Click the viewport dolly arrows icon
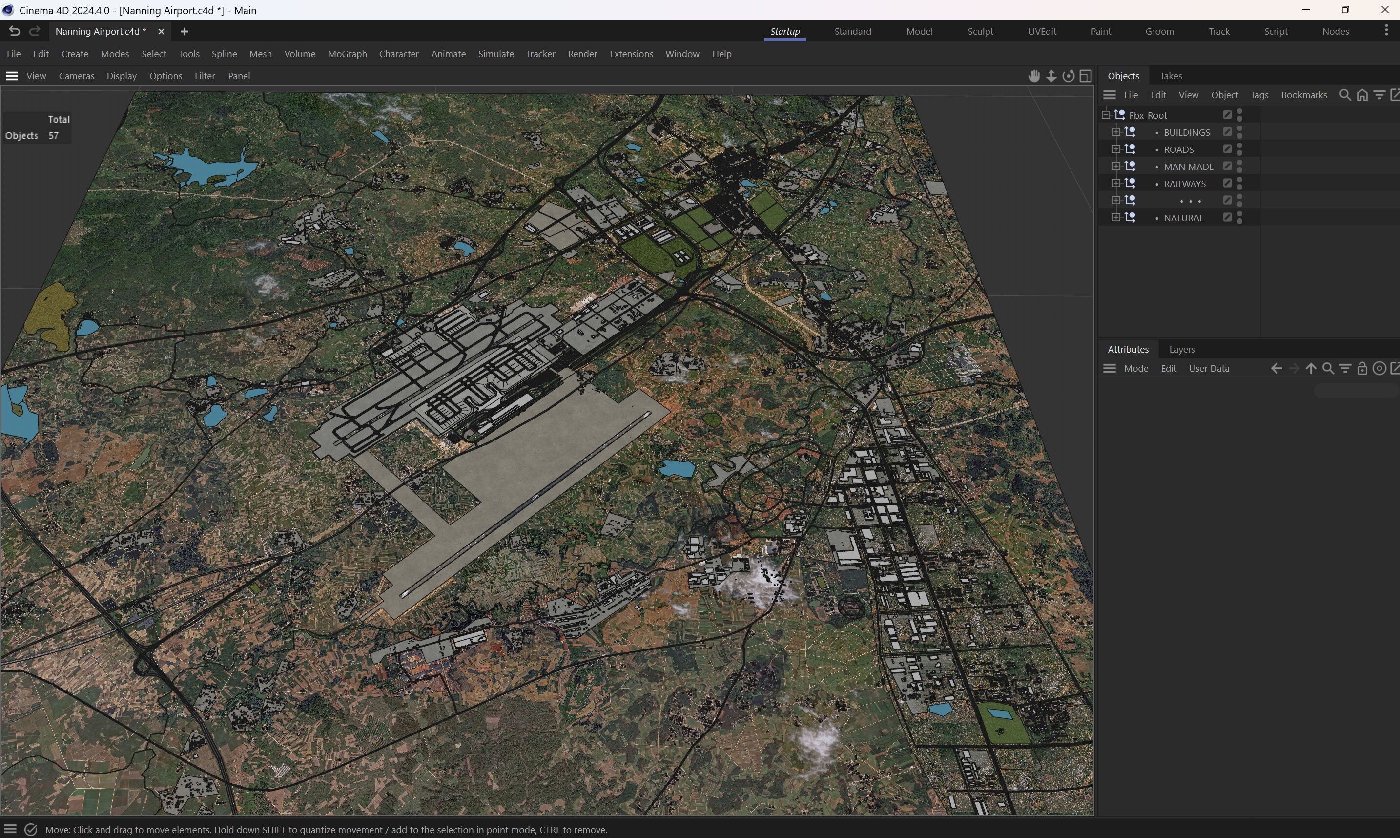The height and width of the screenshot is (838, 1400). pyautogui.click(x=1051, y=76)
